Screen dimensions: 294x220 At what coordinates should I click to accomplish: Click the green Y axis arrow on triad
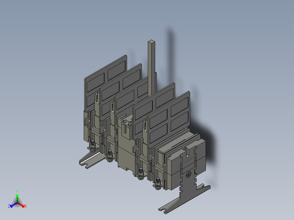point(17,198)
